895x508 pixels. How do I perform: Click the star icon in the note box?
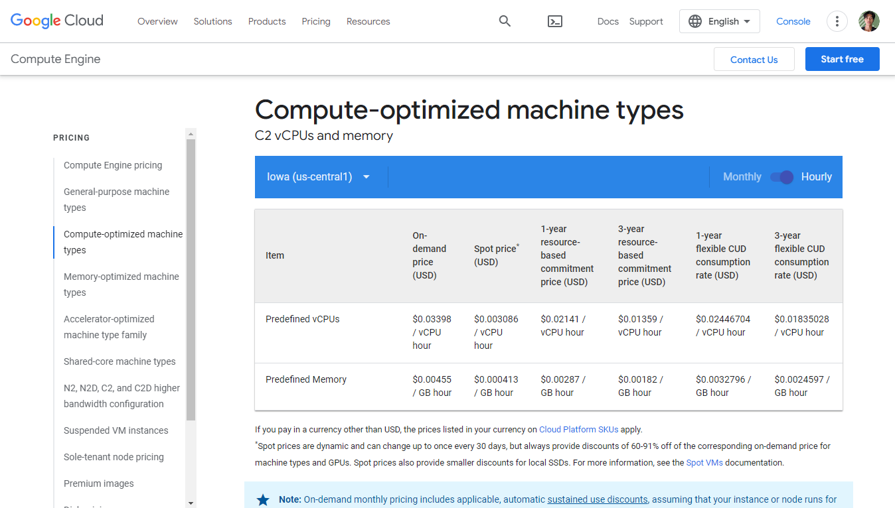(x=263, y=499)
